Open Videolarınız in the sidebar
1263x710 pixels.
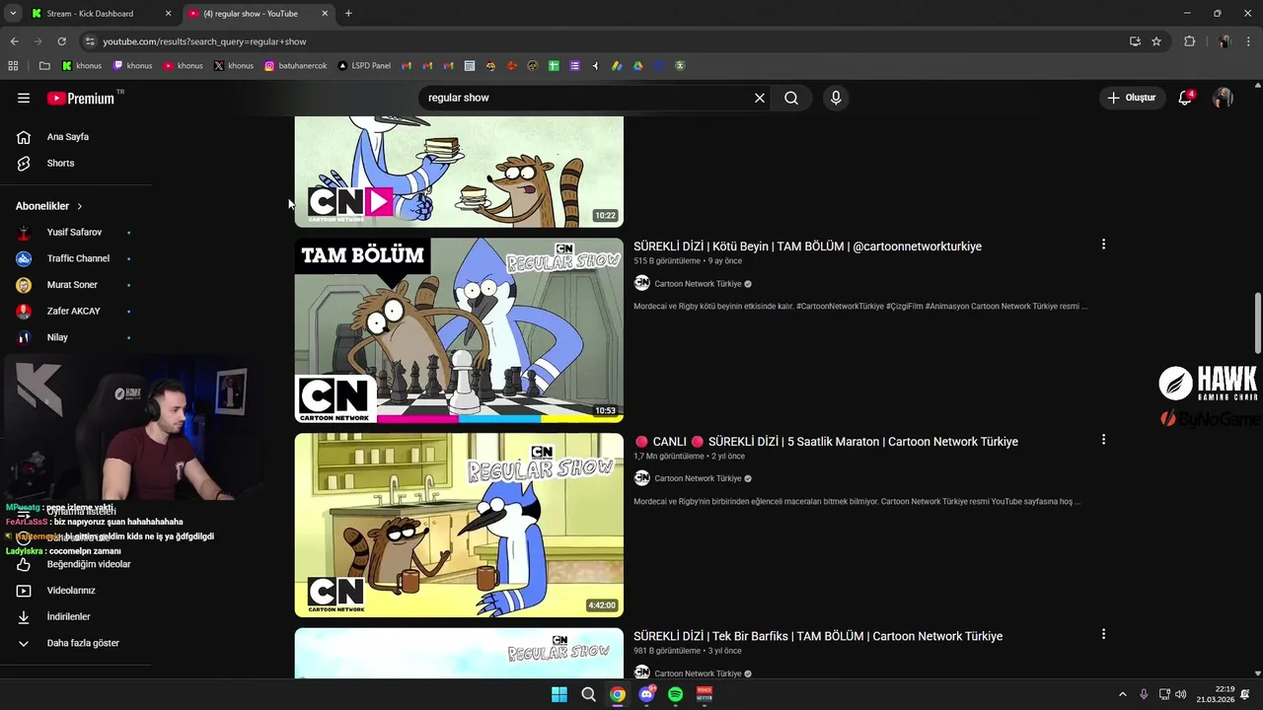[x=71, y=591]
